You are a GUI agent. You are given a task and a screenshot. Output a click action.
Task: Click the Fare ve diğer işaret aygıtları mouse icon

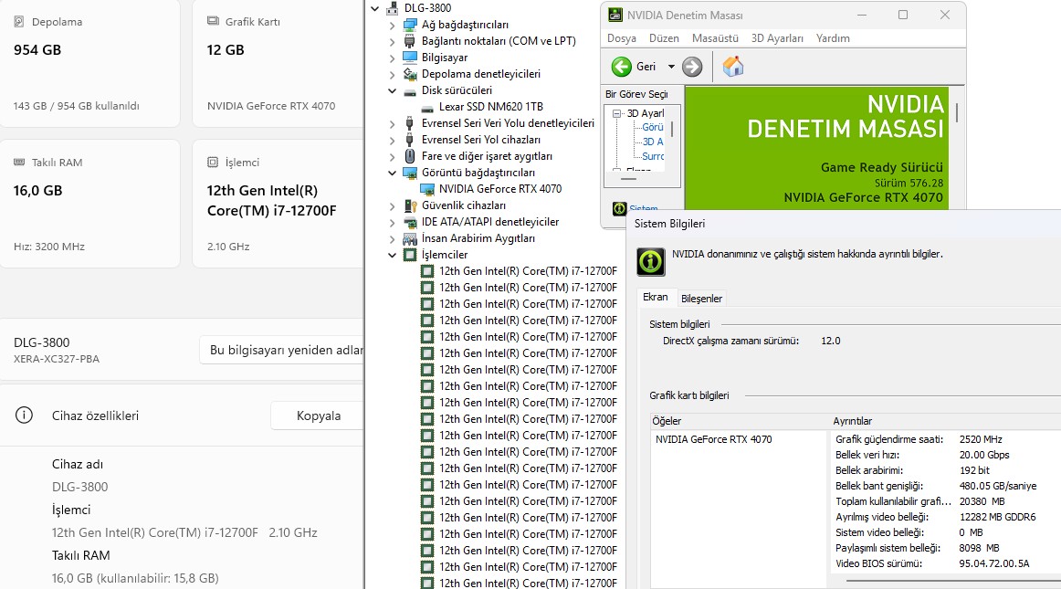click(410, 156)
